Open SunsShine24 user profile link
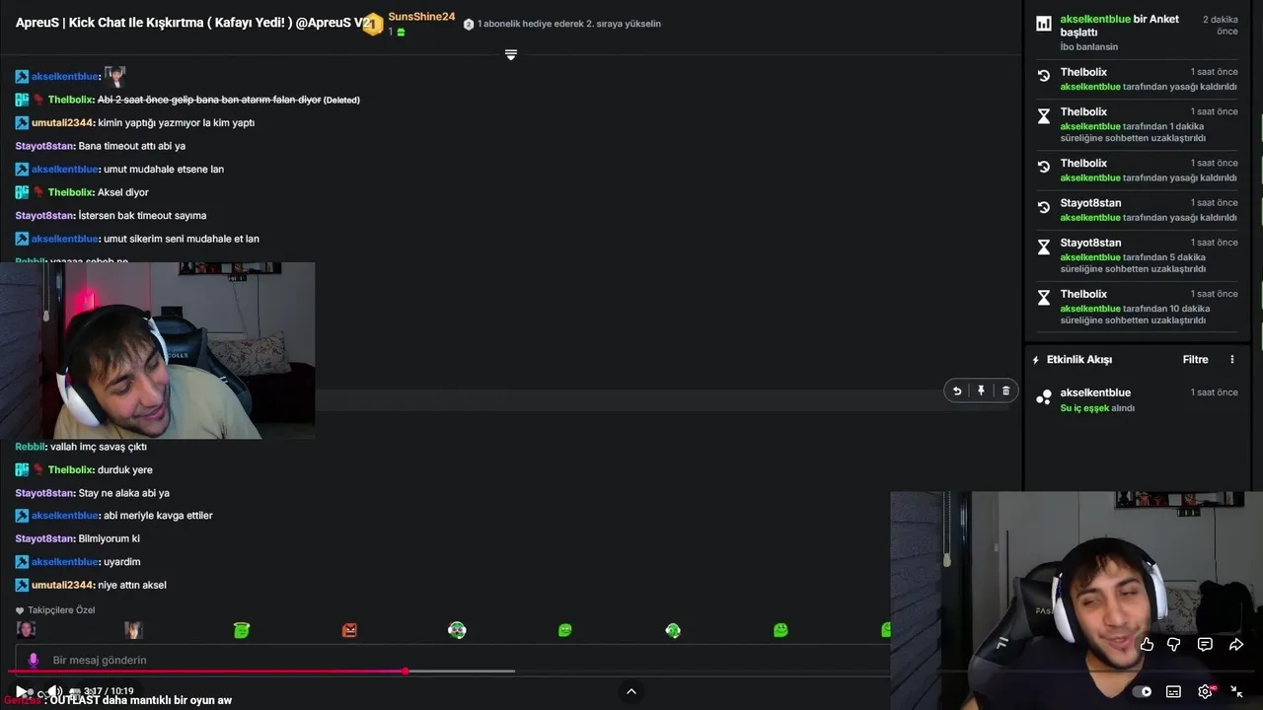The width and height of the screenshot is (1263, 710). pos(421,17)
